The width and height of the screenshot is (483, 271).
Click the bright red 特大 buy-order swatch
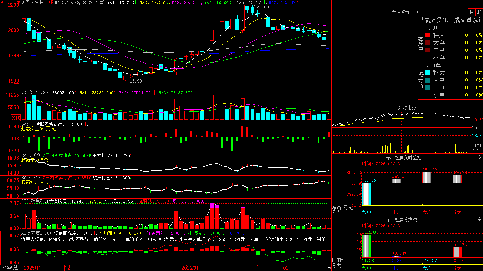[427, 35]
